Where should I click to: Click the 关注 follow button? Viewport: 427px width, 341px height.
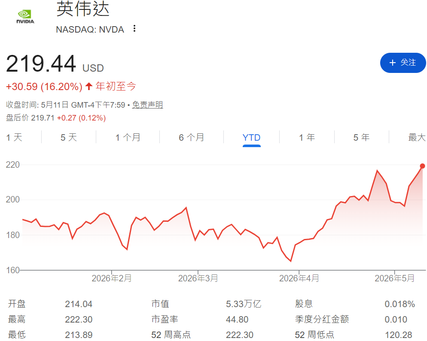403,63
